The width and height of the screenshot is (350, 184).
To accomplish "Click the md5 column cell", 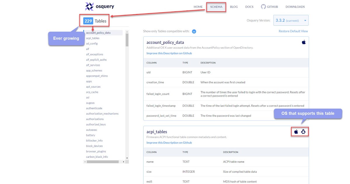I will 150,182.
